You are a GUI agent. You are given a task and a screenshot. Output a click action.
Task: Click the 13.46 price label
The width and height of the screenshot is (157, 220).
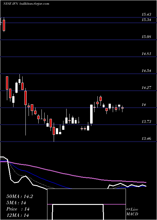146,139
